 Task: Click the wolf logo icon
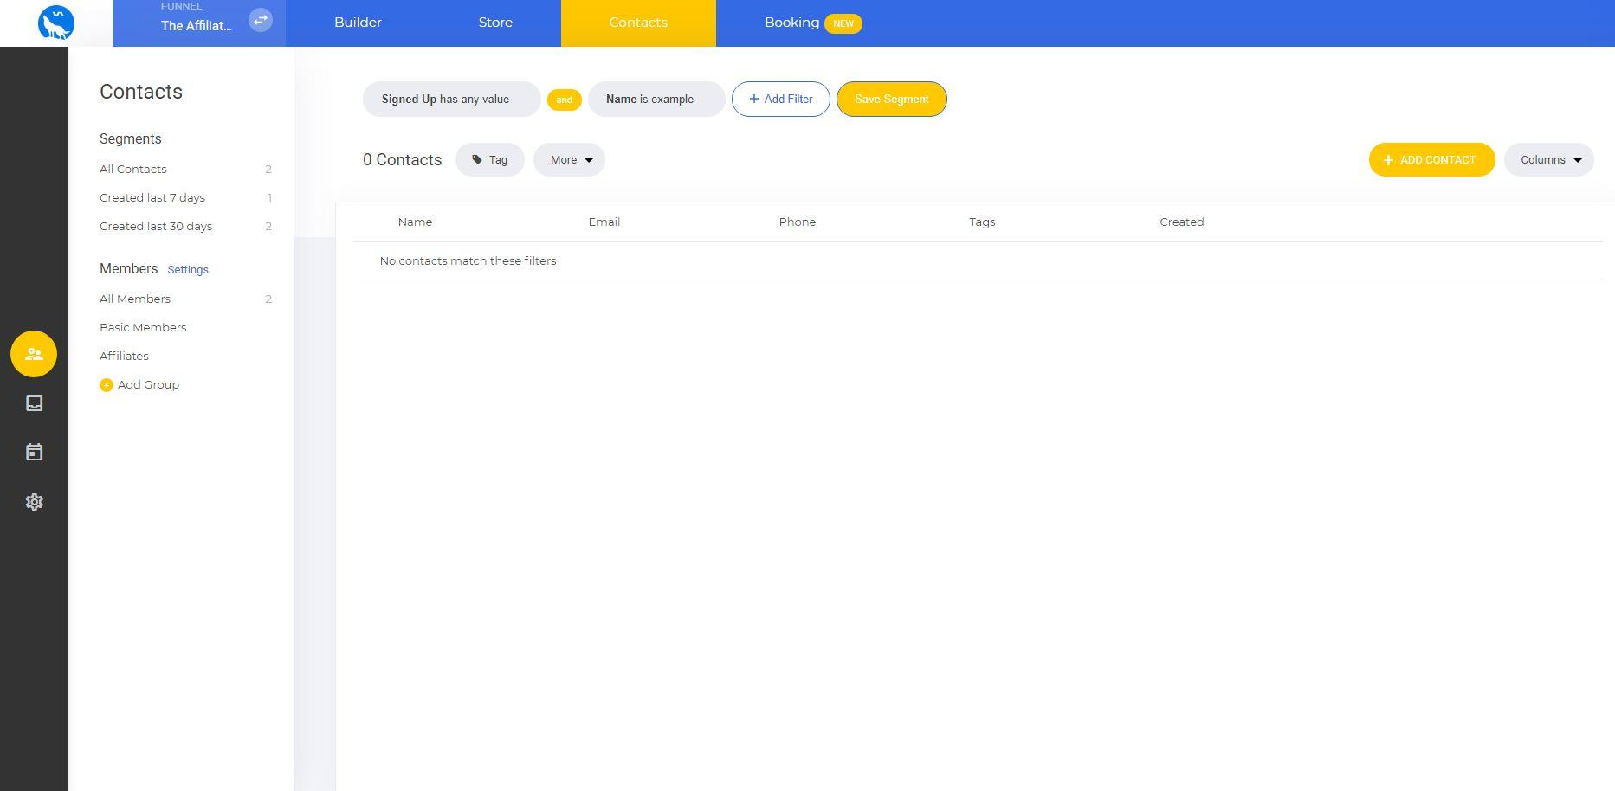56,23
